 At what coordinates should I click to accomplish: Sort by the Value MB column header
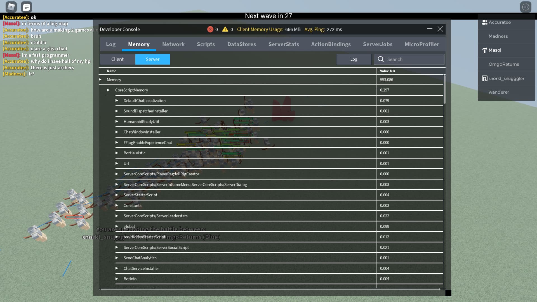tap(387, 71)
